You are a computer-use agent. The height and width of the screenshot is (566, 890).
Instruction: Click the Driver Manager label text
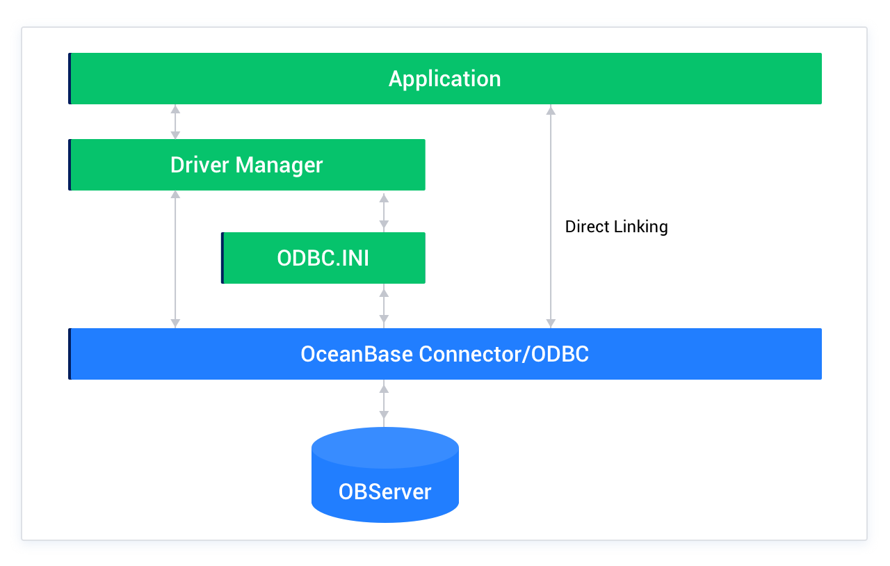pyautogui.click(x=247, y=165)
